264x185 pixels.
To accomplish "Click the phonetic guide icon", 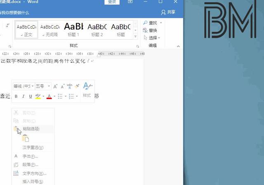I will 69,86.
